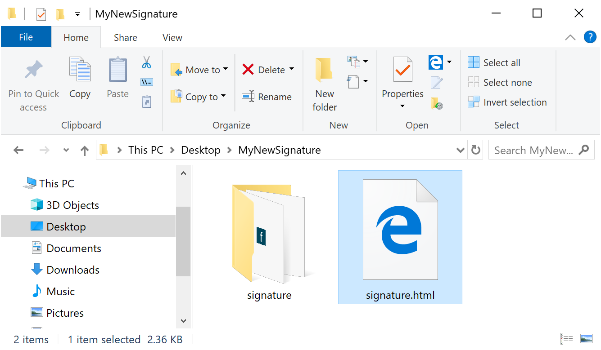
Task: Open recent locations dropdown
Action: pos(66,150)
